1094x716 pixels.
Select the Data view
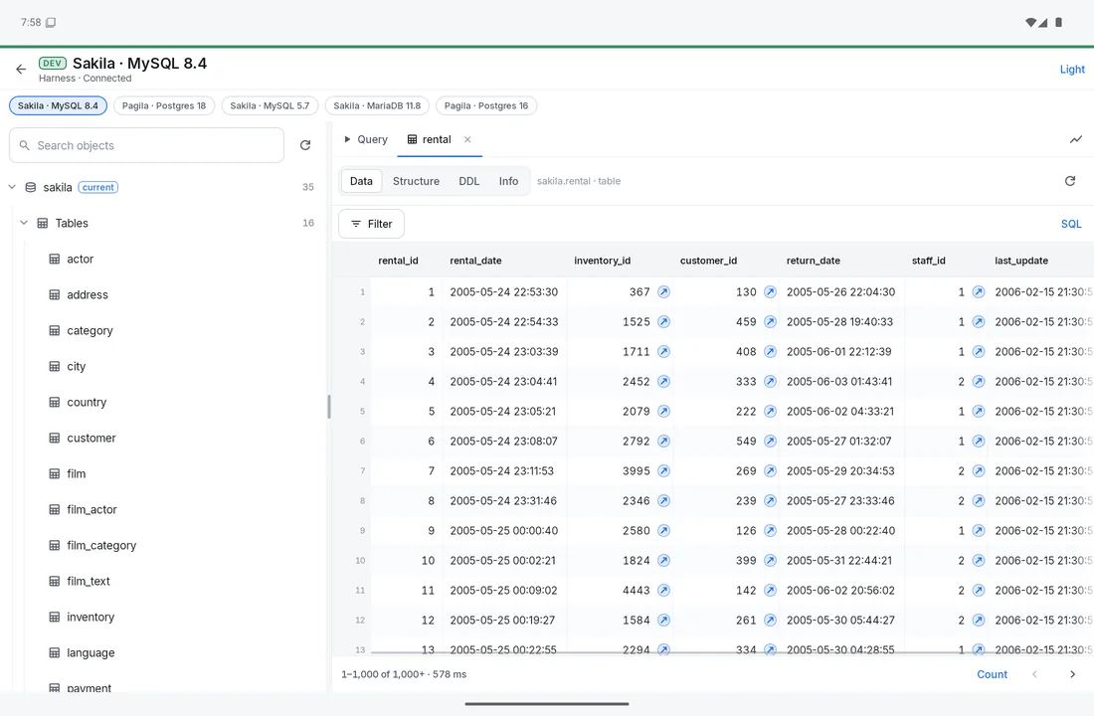(x=361, y=181)
